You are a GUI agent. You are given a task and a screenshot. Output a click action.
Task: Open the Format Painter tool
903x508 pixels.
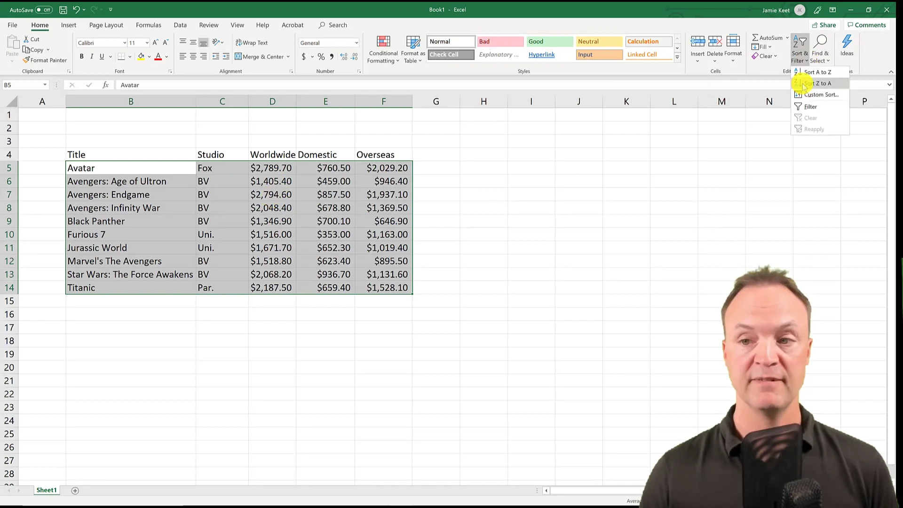coord(45,60)
